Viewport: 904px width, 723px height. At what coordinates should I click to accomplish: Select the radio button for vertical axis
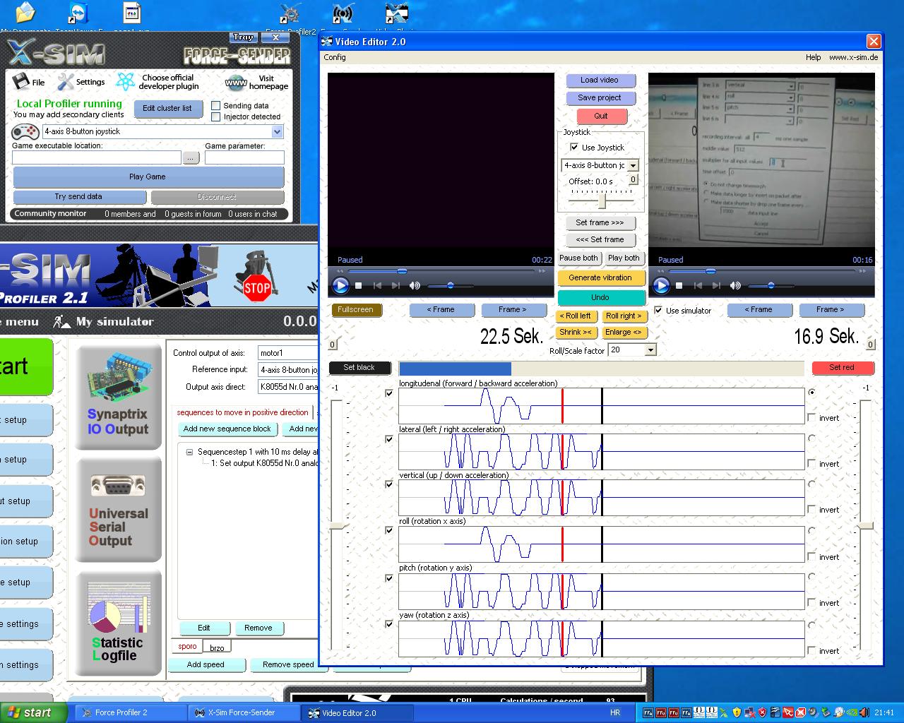point(811,484)
